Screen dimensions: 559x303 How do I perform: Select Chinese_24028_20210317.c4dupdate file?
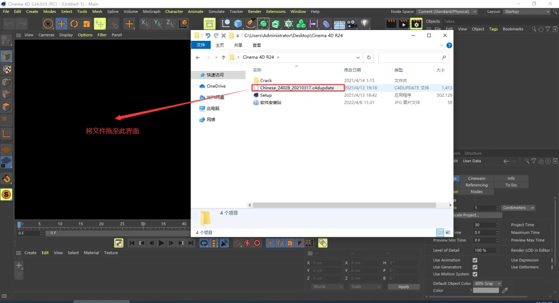click(x=297, y=88)
